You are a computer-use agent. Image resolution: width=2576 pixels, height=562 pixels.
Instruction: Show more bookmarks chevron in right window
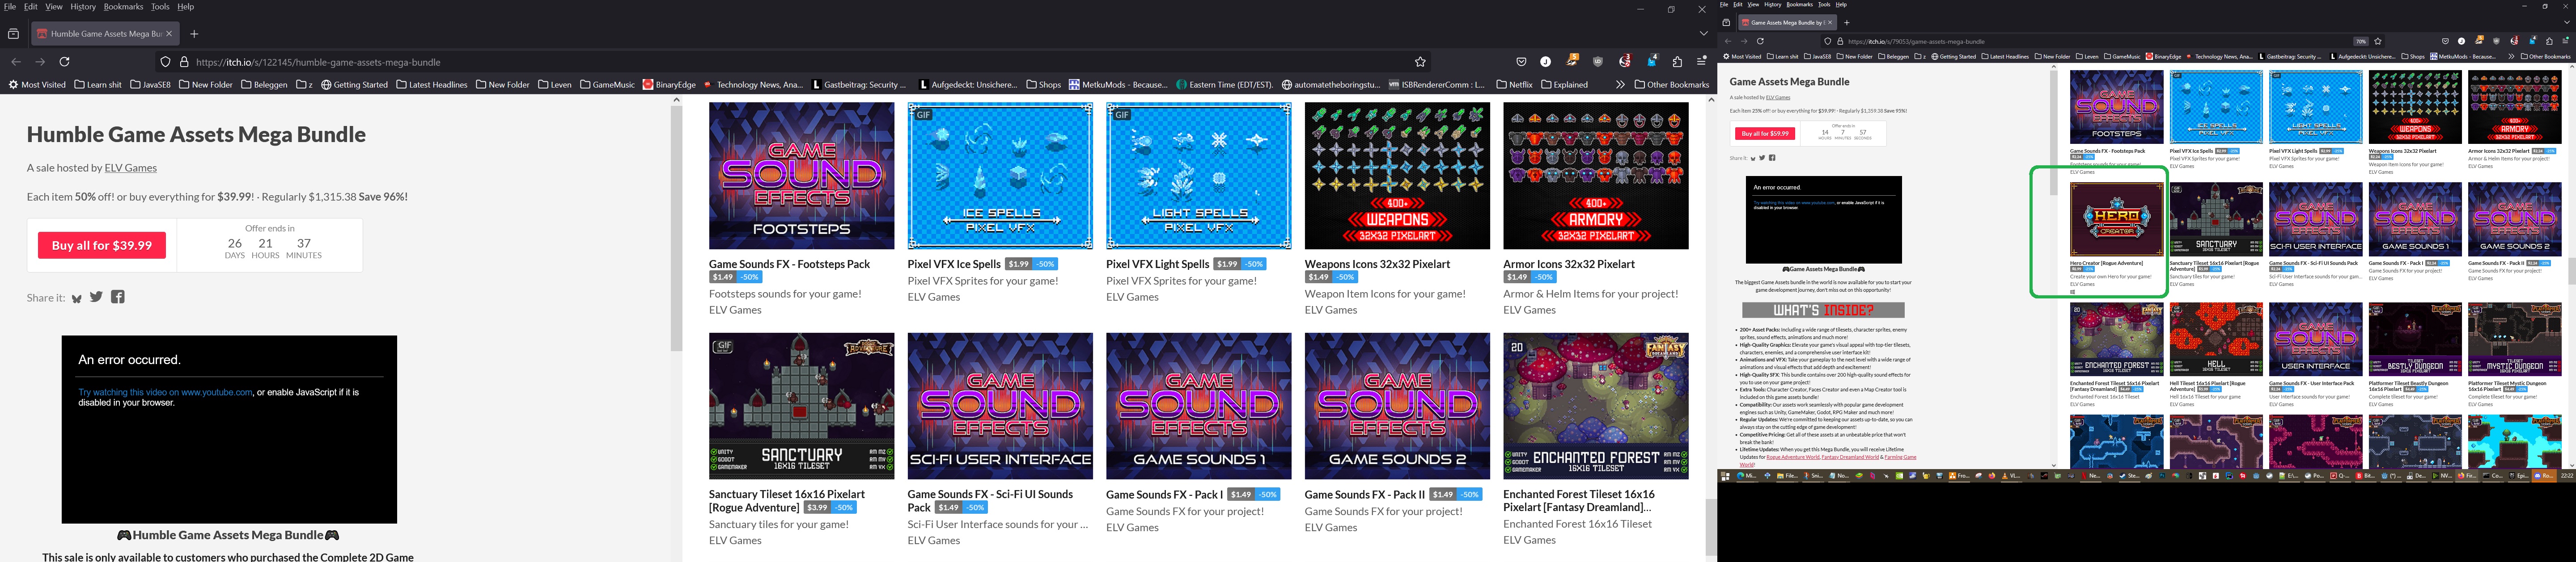click(x=2511, y=57)
